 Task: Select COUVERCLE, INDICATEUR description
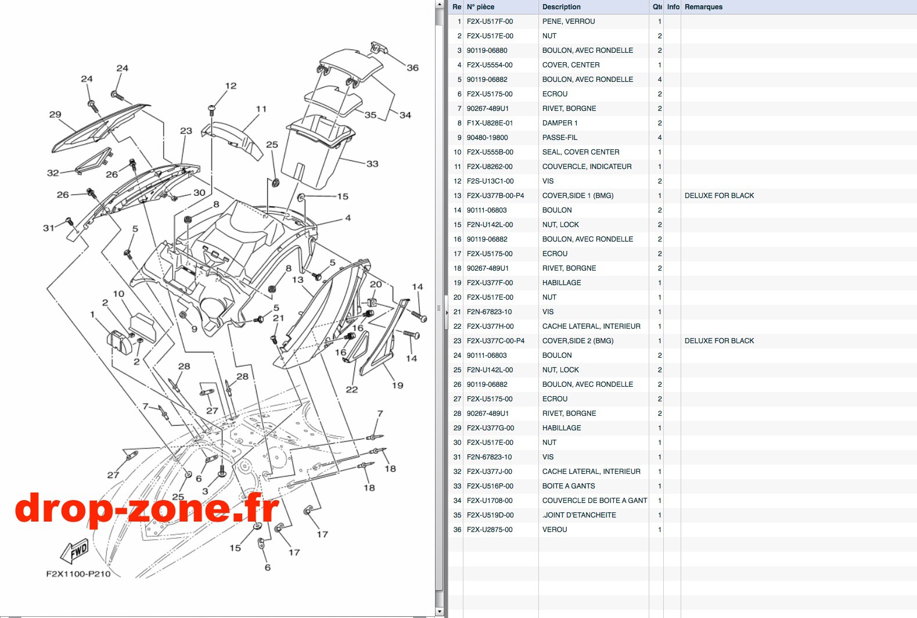click(587, 167)
